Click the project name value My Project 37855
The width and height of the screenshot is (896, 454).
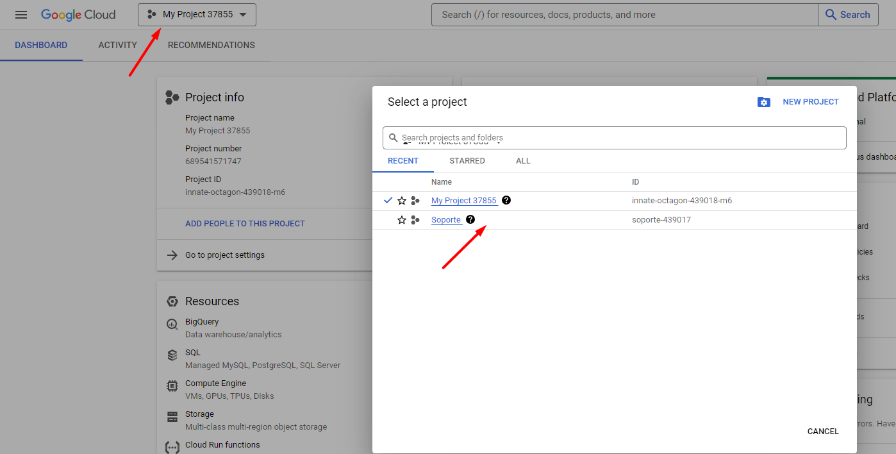(218, 131)
